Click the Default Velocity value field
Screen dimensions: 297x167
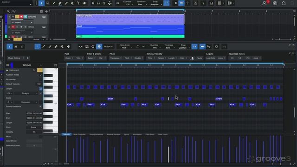click(39, 84)
